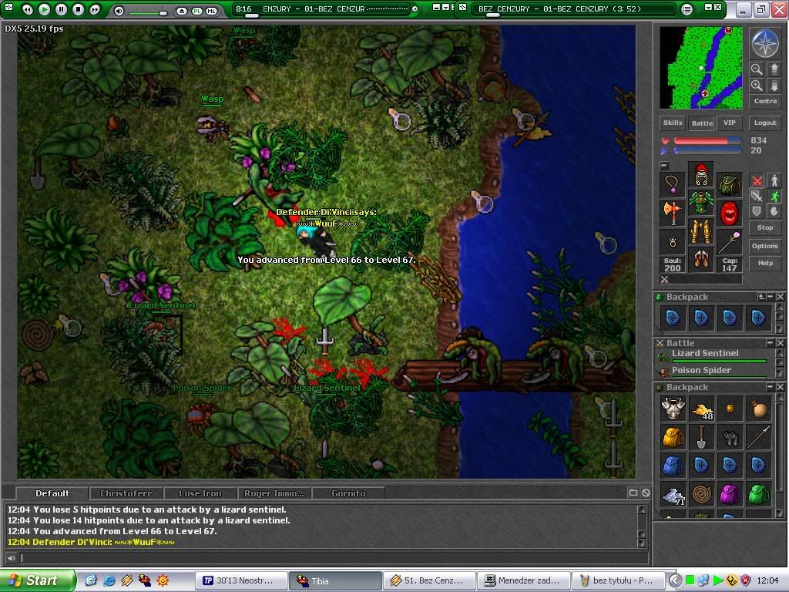Click the equipped green backpack slot
Screen dimensions: 789x592
729,185
